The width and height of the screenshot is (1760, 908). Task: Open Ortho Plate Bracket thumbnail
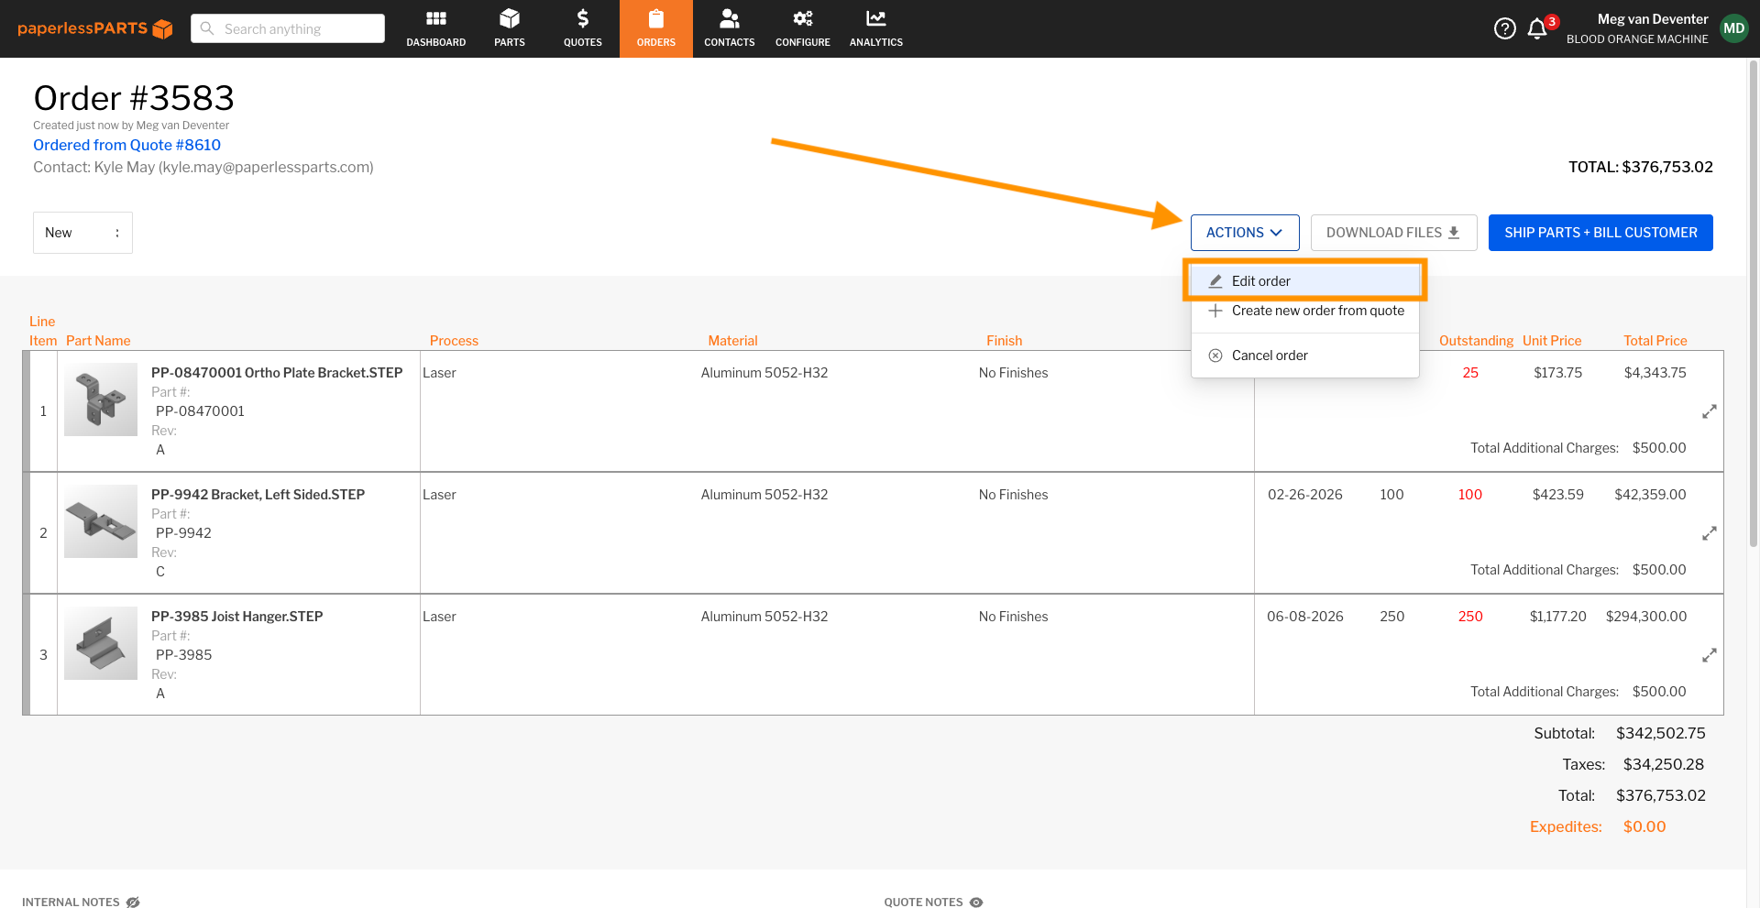pyautogui.click(x=101, y=399)
